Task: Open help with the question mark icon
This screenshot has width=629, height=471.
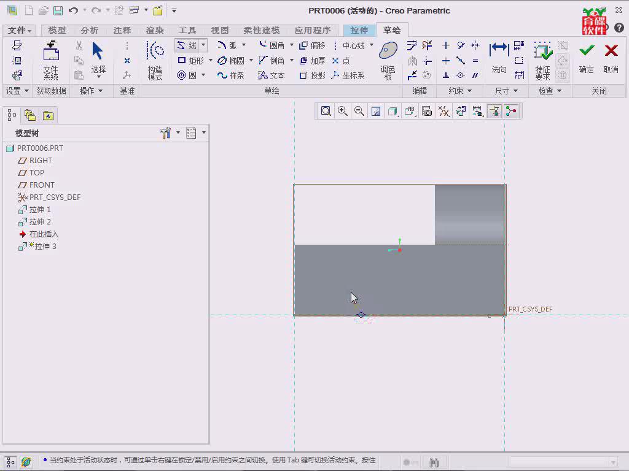Action: coord(619,28)
